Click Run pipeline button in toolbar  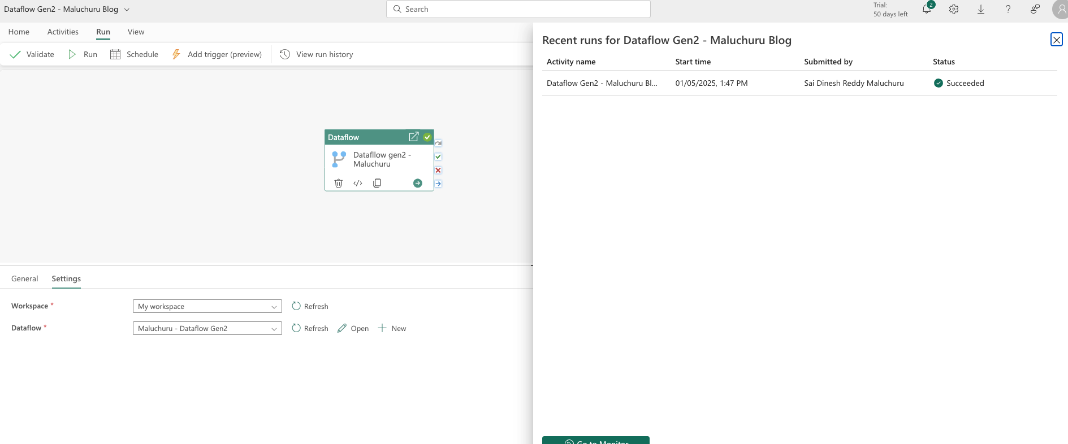83,54
